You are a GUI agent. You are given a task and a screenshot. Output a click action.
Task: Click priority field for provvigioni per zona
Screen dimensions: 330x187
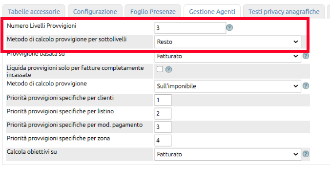[x=163, y=140]
